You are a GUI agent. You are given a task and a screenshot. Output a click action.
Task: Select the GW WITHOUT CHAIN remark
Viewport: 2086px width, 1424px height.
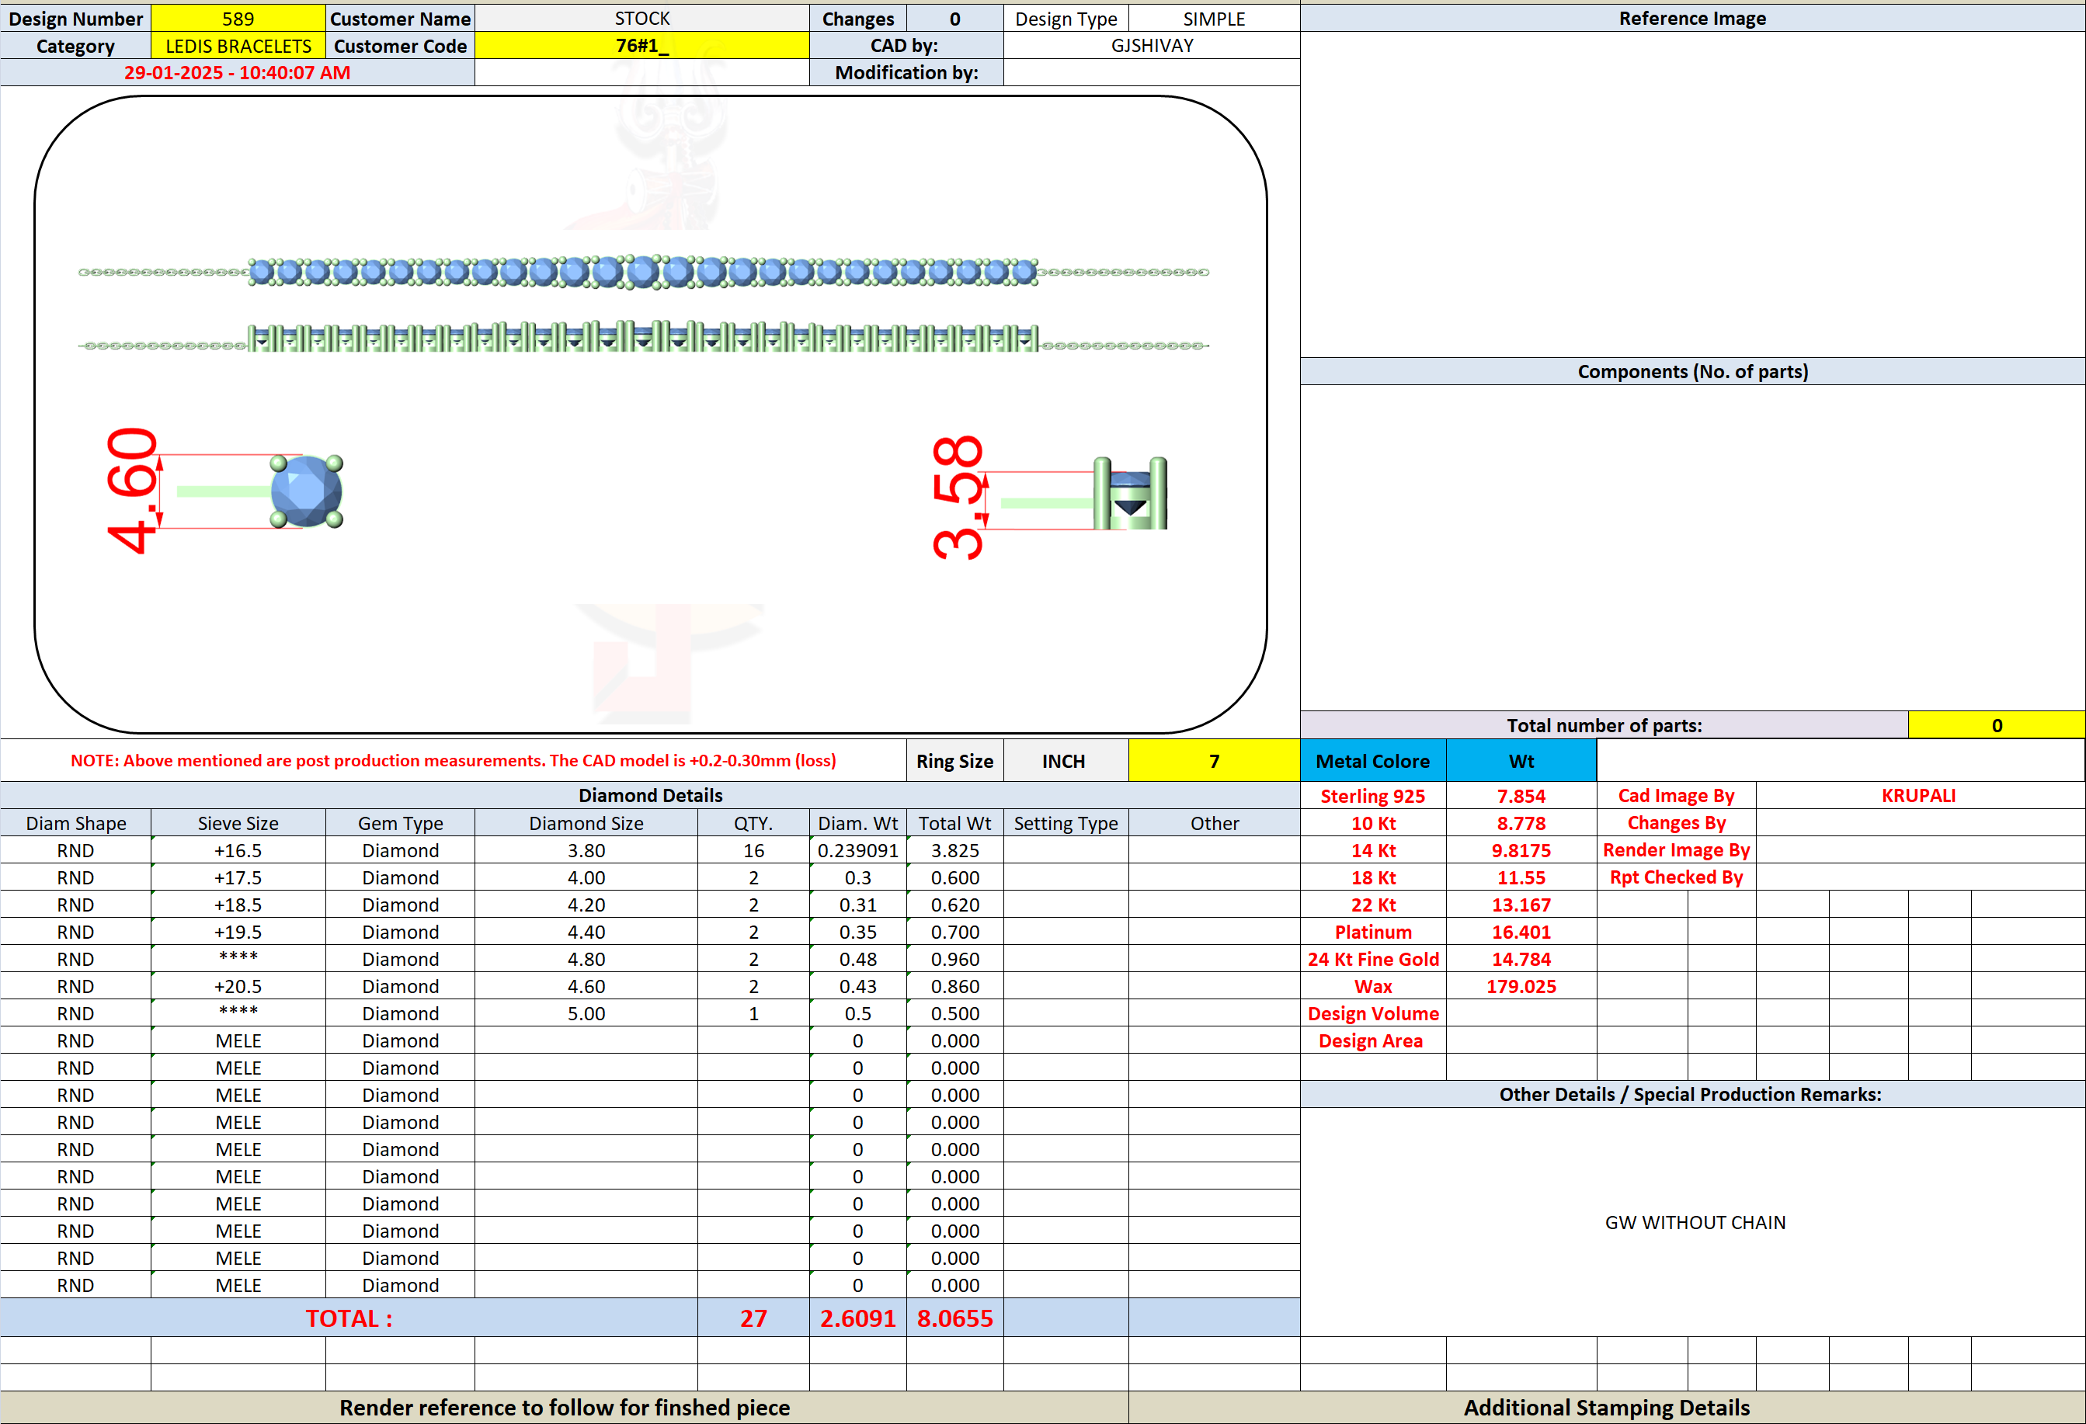[1695, 1222]
